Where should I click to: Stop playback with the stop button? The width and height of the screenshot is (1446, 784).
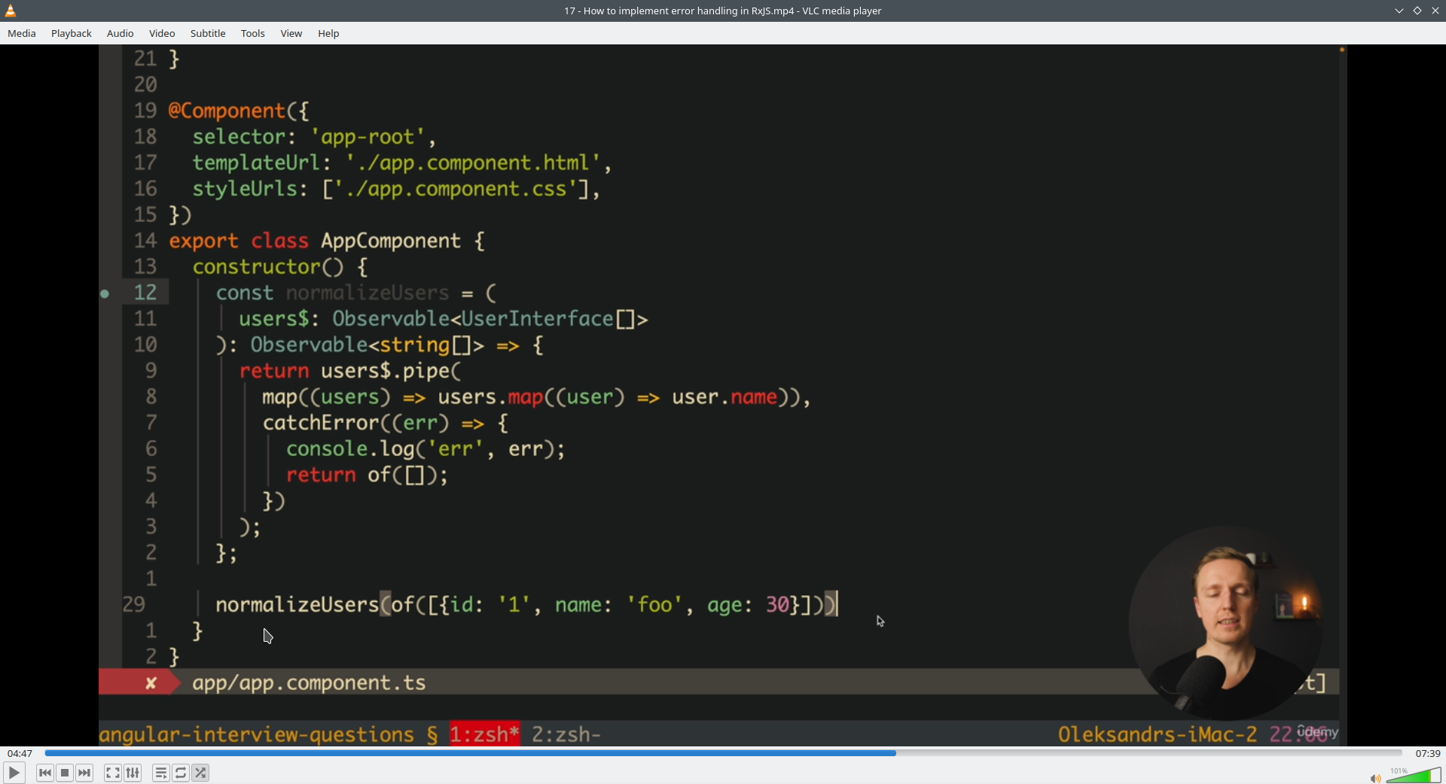(65, 773)
